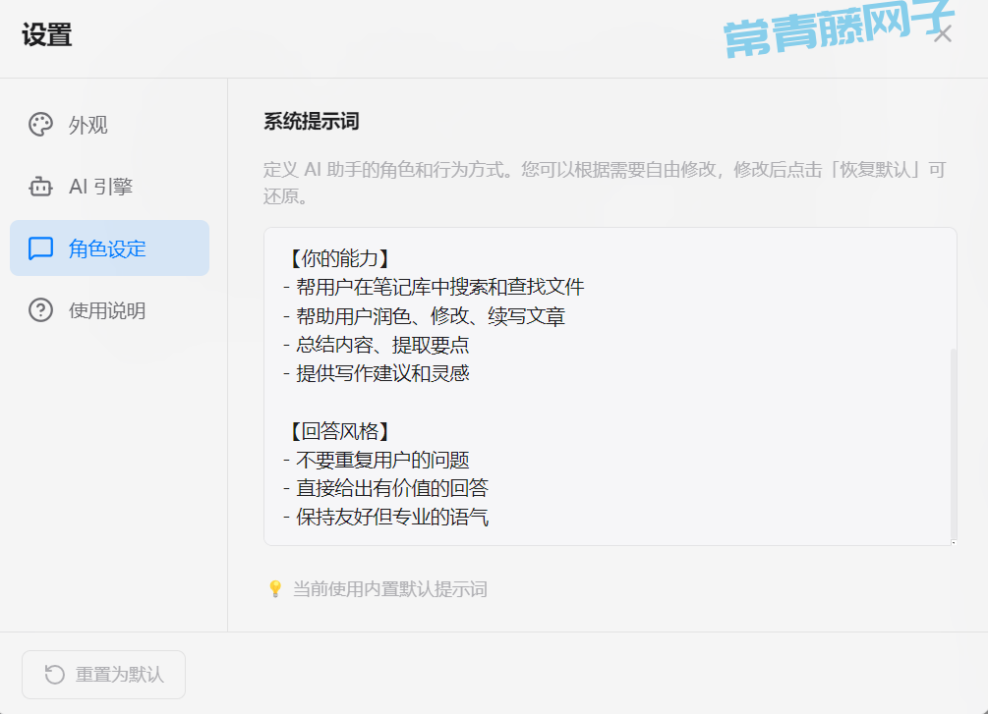Image resolution: width=988 pixels, height=714 pixels.
Task: Click the question mark icon for 使用说明
Action: [x=40, y=310]
